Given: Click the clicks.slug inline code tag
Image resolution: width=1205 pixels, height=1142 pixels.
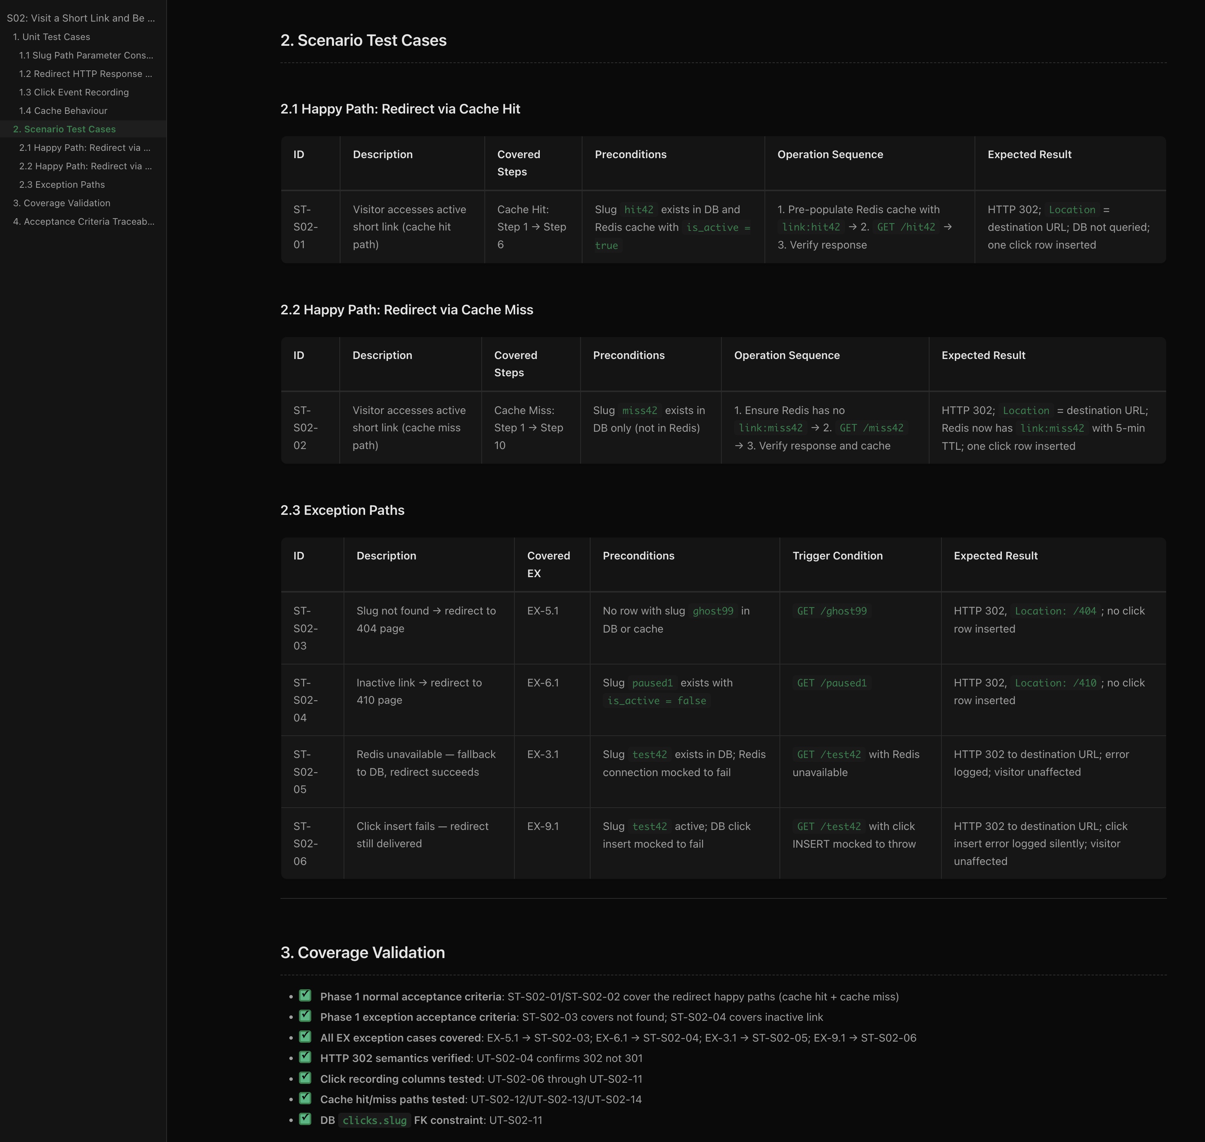Looking at the screenshot, I should click(x=374, y=1120).
